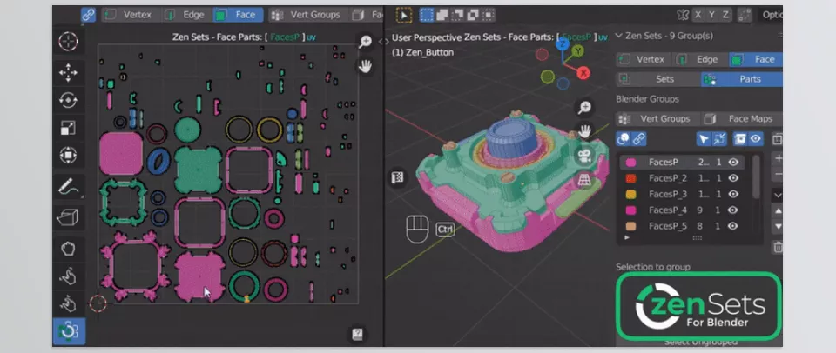Screen dimensions: 836x353
Task: Toggle the UV sync link icon in header
Action: coord(89,15)
